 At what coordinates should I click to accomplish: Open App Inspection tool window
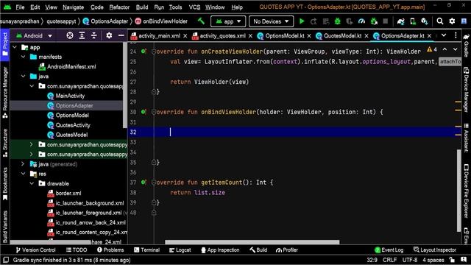(x=220, y=250)
